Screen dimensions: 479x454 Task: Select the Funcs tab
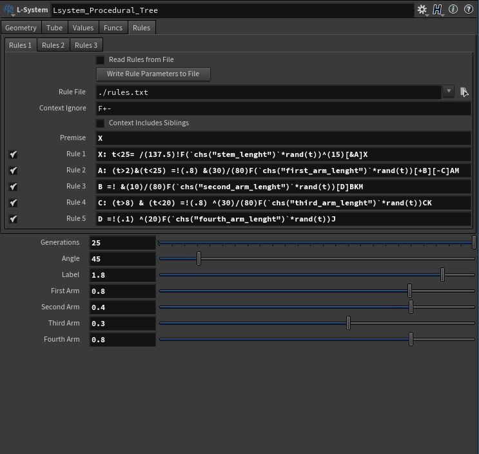[x=113, y=28]
